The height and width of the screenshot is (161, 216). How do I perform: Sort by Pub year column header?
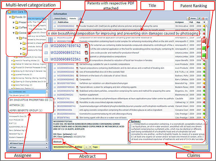click(x=191, y=22)
